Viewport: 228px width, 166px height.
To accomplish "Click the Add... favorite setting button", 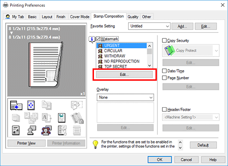I will tap(182, 26).
